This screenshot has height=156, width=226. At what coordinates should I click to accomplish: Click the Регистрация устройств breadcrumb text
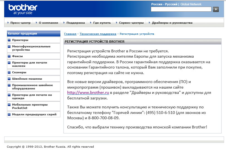click(x=137, y=34)
